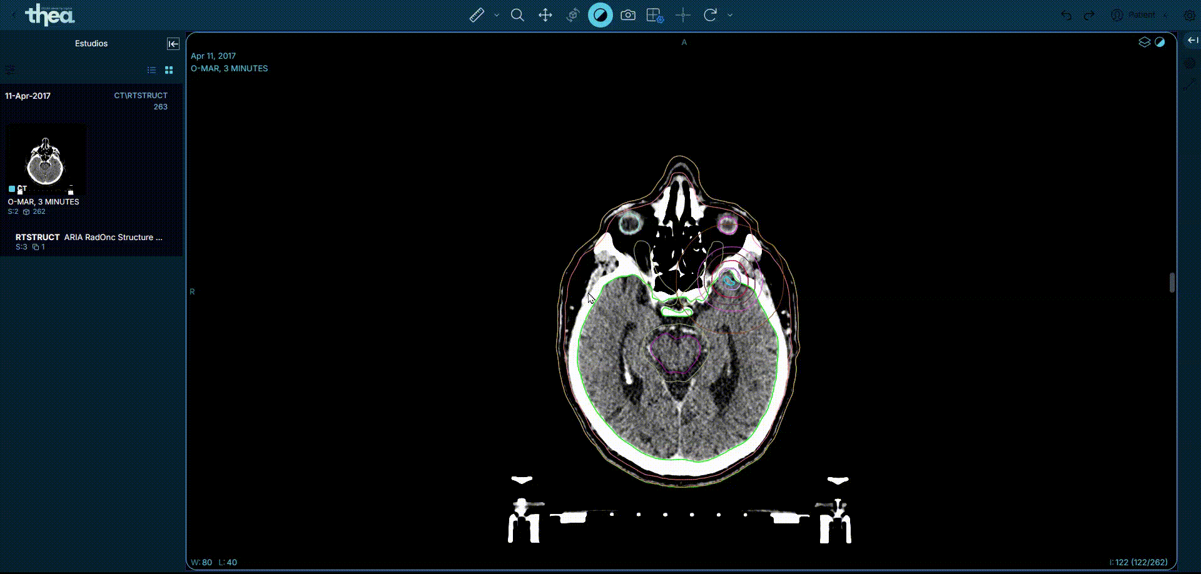The image size is (1201, 574).
Task: Toggle the layers overlay in the viewport
Action: (1145, 42)
